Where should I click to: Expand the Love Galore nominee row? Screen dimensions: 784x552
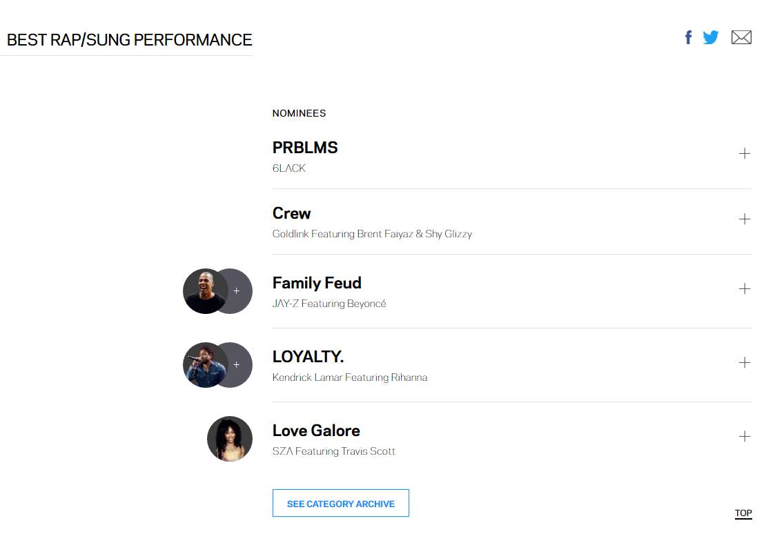click(x=744, y=437)
